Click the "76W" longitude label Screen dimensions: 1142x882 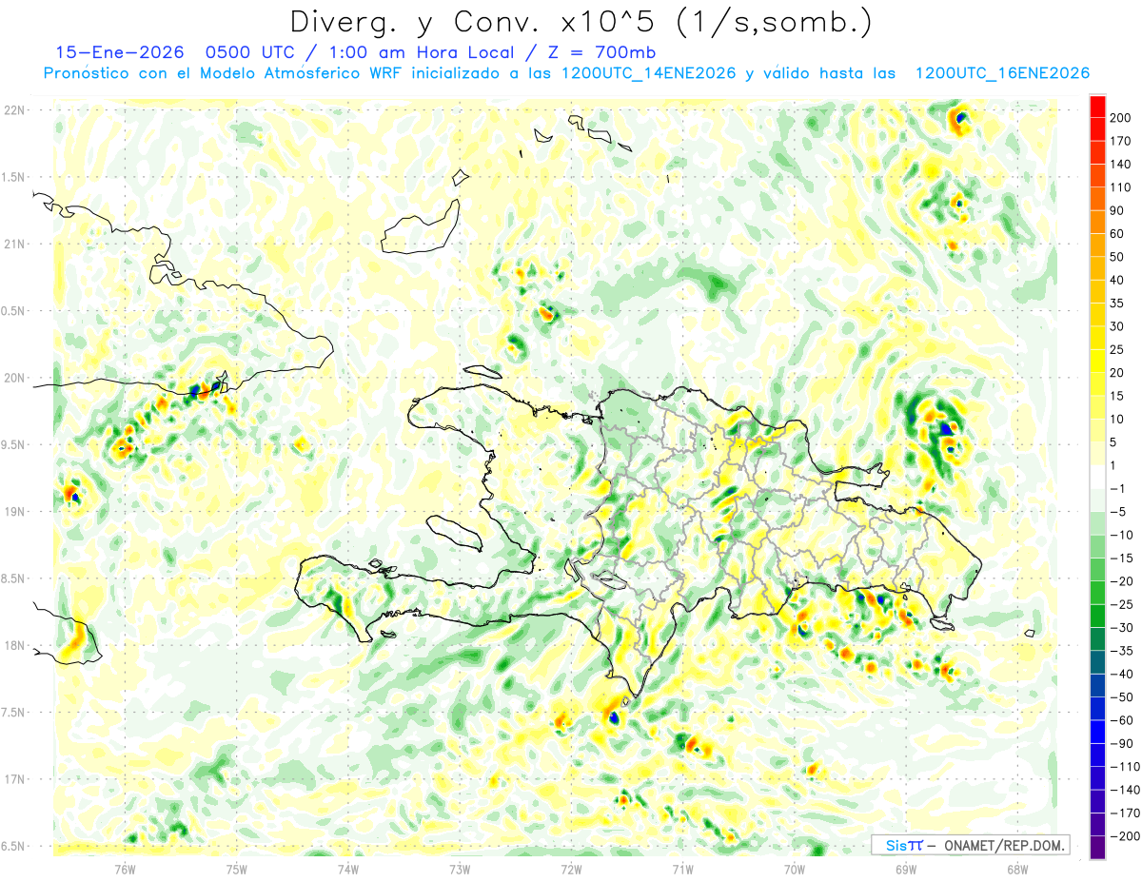click(x=125, y=869)
